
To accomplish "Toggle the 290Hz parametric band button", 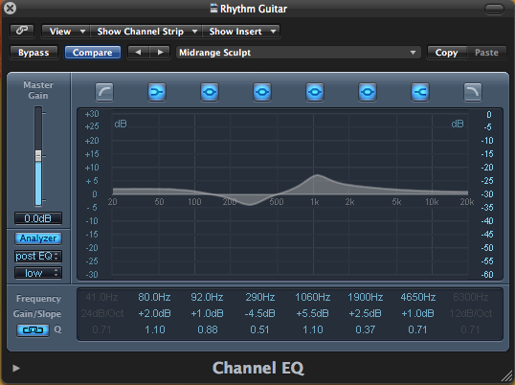I will (262, 92).
